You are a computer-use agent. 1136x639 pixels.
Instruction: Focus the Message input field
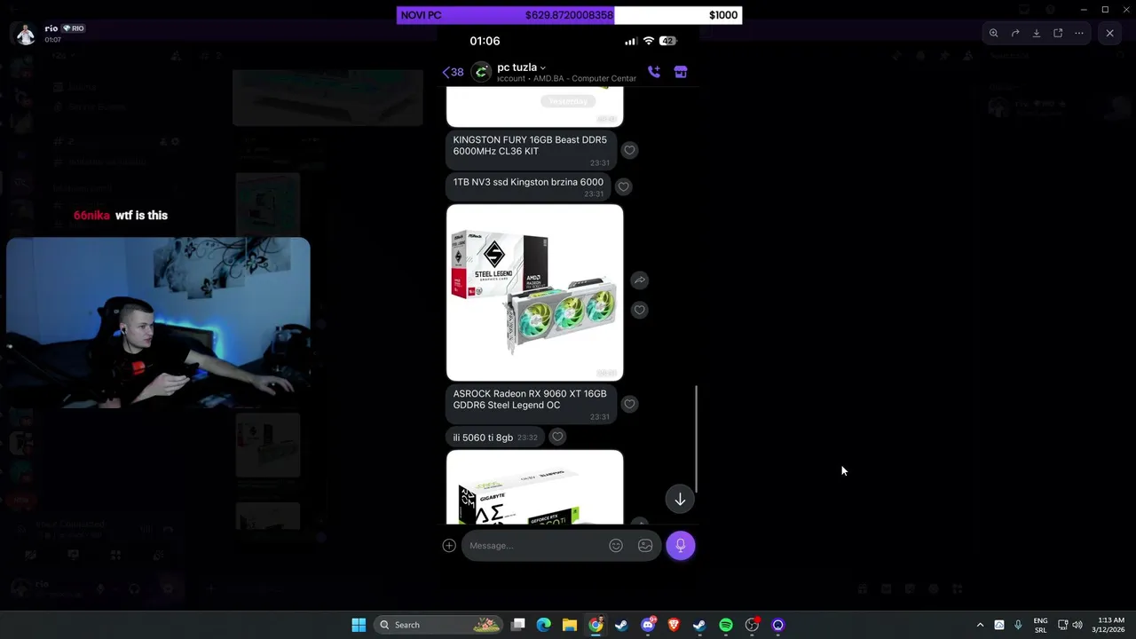point(534,546)
